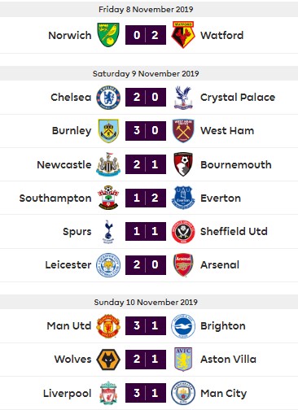The width and height of the screenshot is (298, 410).
Task: Open the Liverpool 3-1 Man City score
Action: [146, 393]
